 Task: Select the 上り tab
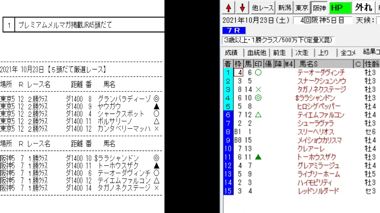(323, 53)
